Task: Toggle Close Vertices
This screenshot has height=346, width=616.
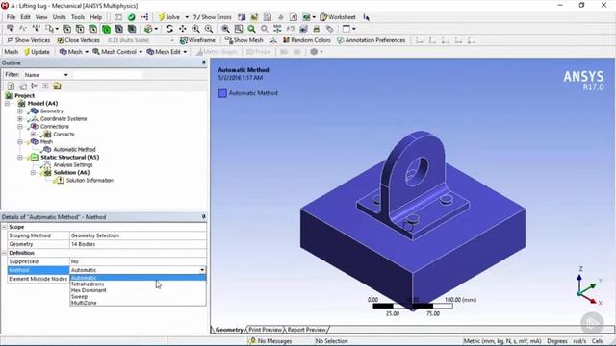Action: (78, 40)
